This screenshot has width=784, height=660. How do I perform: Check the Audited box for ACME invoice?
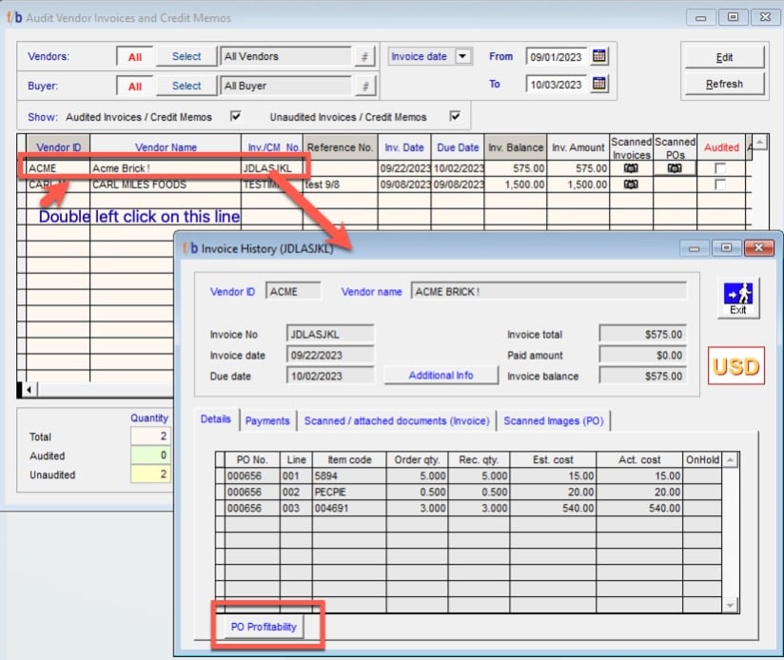tap(720, 168)
